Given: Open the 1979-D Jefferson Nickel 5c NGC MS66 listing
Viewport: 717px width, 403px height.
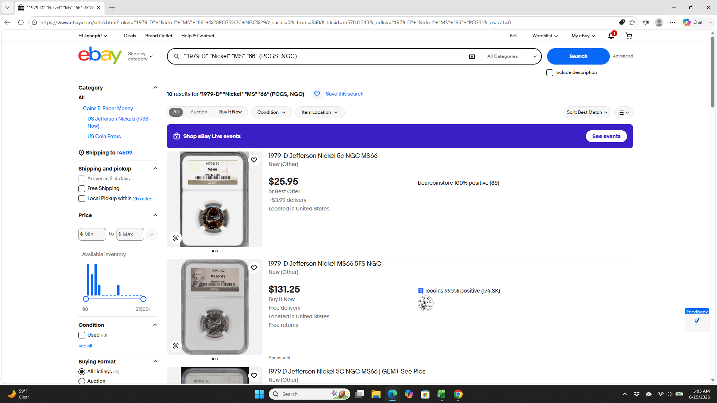Looking at the screenshot, I should pyautogui.click(x=323, y=156).
